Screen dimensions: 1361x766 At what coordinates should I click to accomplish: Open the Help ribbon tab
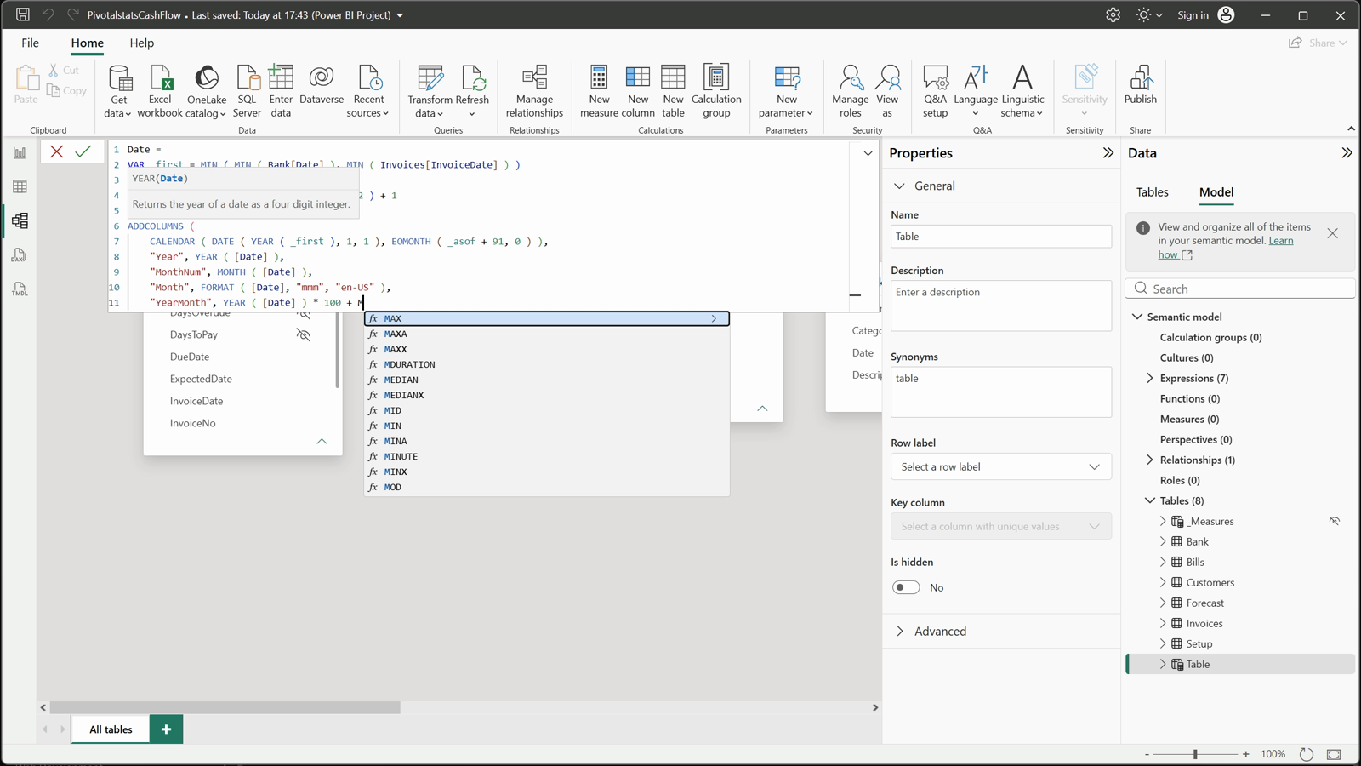(142, 43)
